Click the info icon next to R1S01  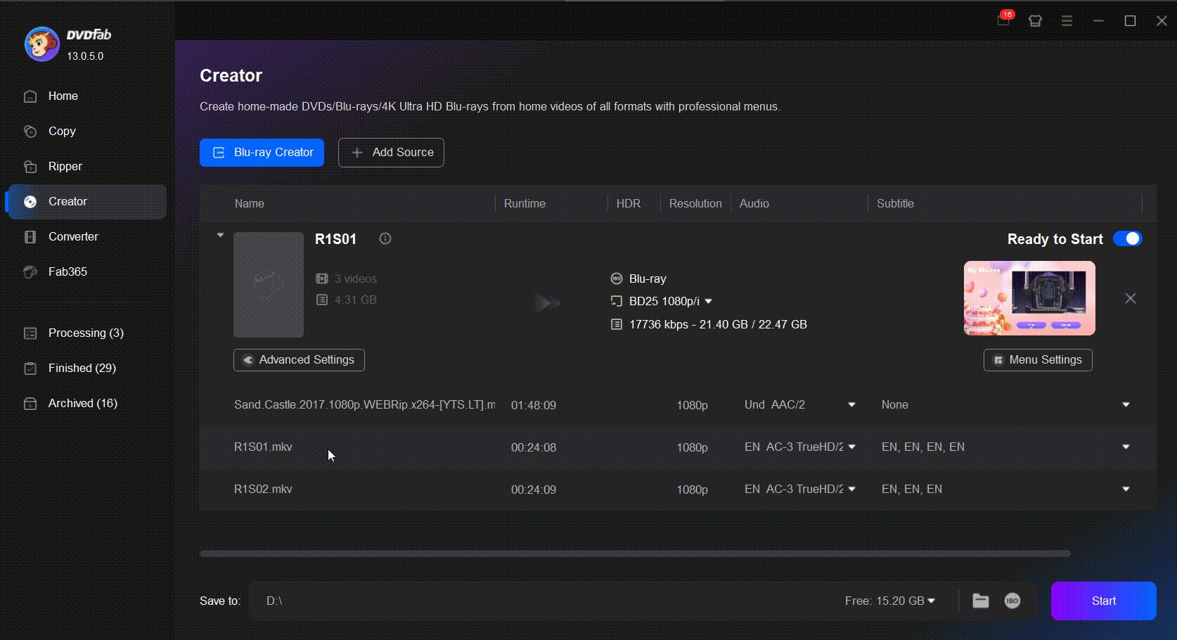[385, 238]
